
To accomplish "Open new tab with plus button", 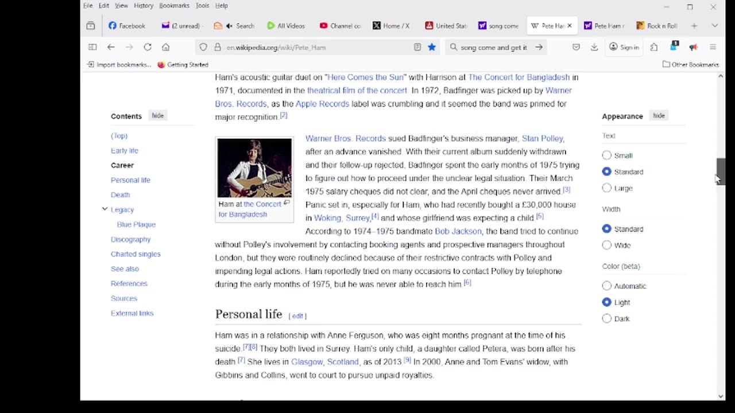I will pos(694,26).
